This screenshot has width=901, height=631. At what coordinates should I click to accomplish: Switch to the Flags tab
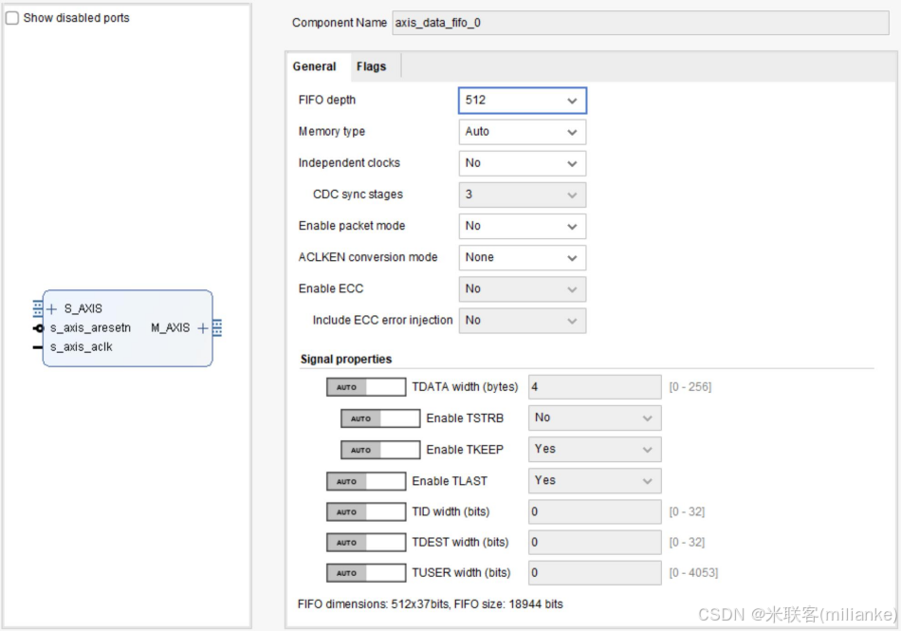pos(372,66)
